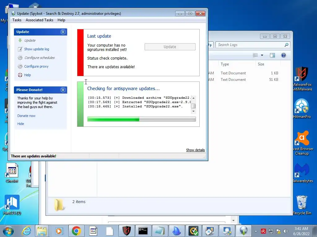Click the Avira tray icon
This screenshot has width=317, height=237.
tap(263, 231)
